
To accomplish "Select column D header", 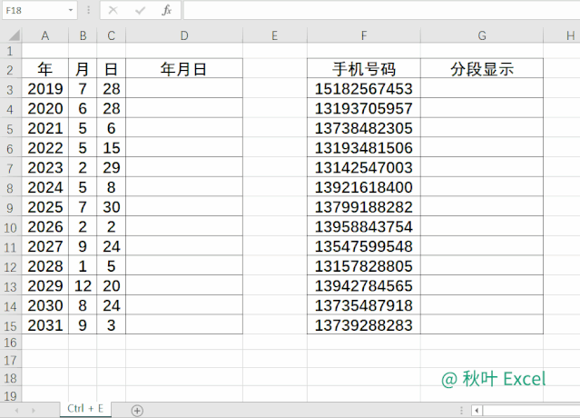I will (x=184, y=35).
